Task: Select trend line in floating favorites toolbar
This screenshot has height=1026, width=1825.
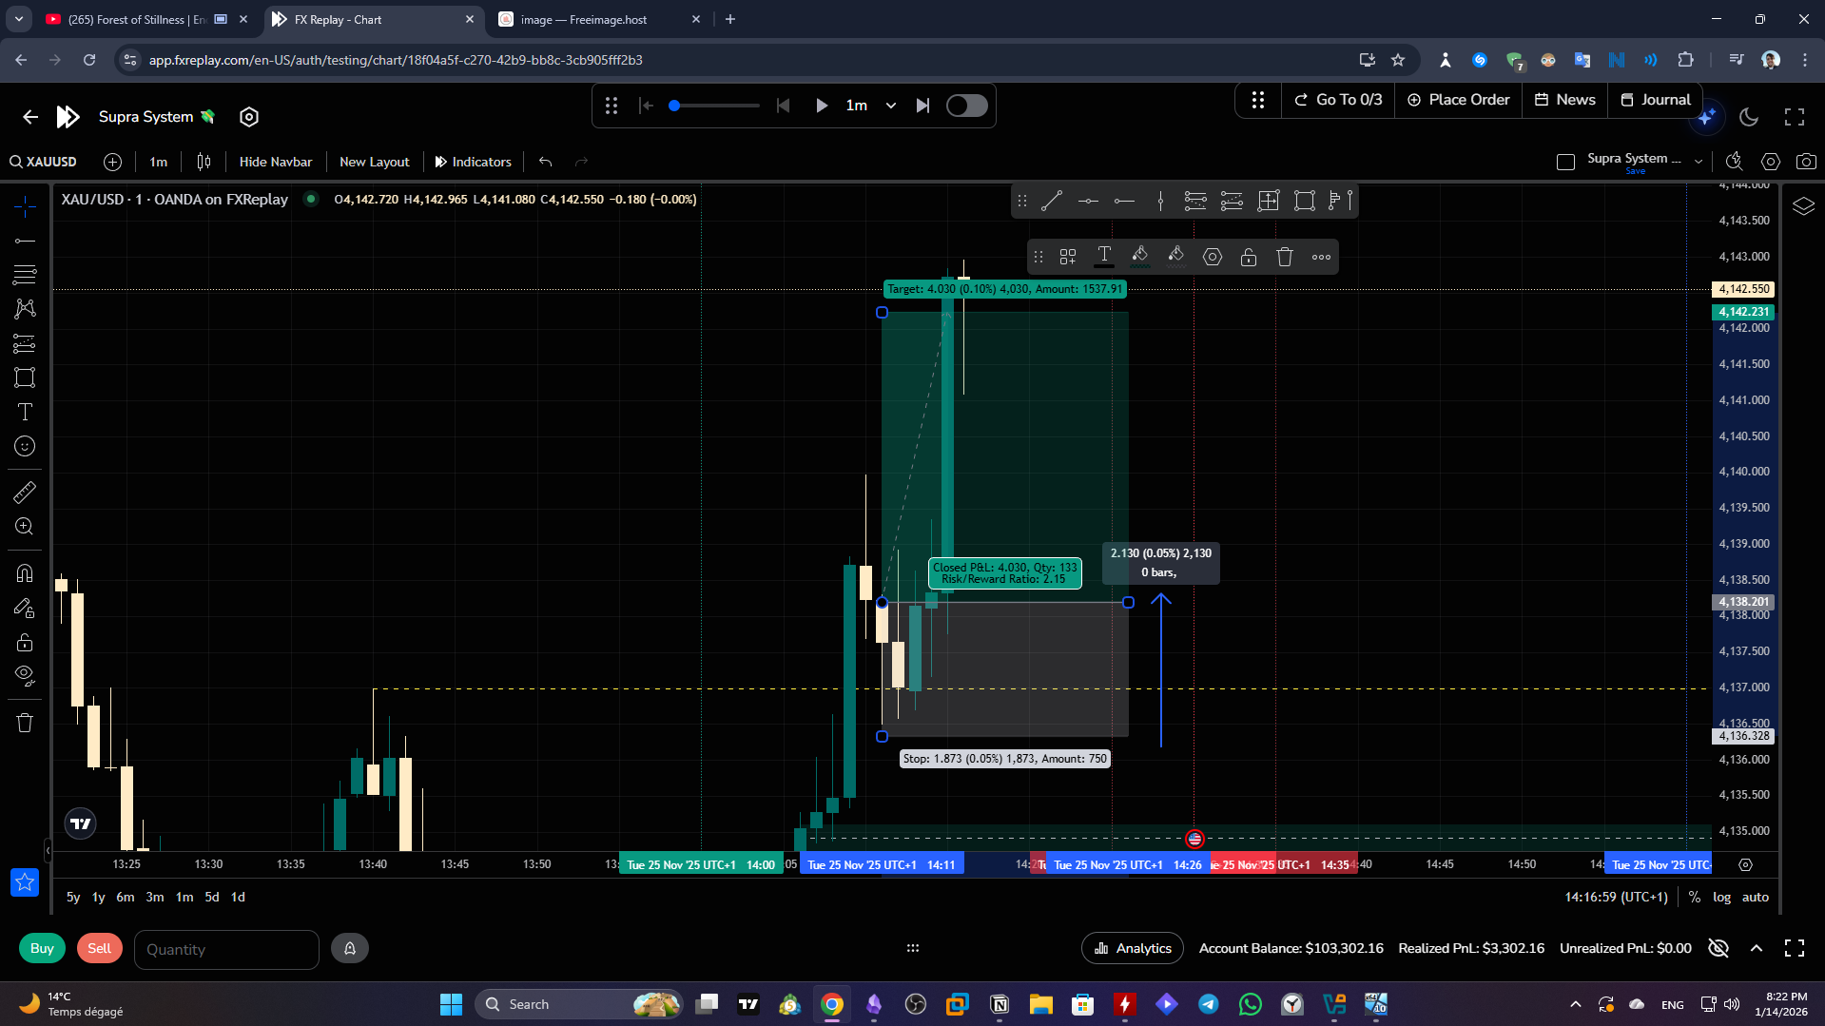Action: click(1052, 201)
